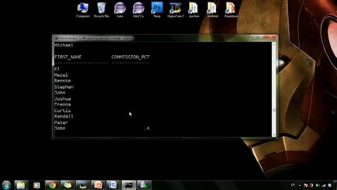Click the Show desktop button
337x190 pixels.
click(335, 185)
